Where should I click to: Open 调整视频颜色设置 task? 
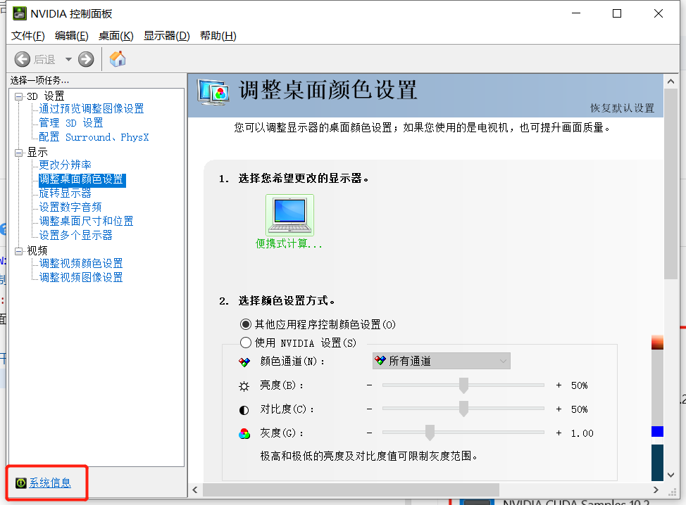81,264
